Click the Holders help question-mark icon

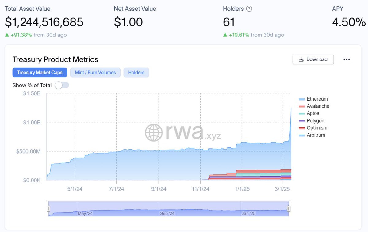(249, 9)
